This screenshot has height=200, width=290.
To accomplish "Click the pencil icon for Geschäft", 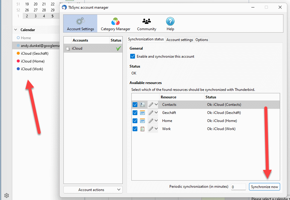I will [151, 113].
